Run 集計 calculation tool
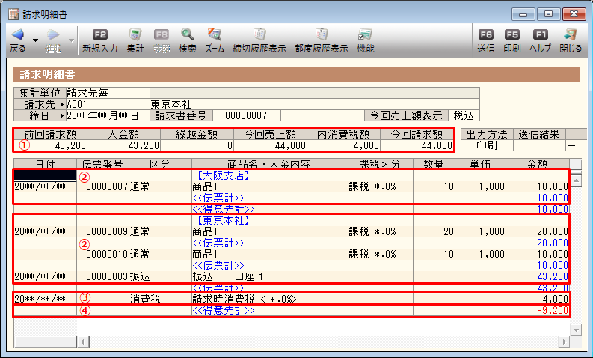This screenshot has height=358, width=593. pyautogui.click(x=135, y=41)
